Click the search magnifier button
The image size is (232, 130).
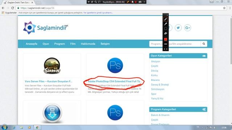204,44
